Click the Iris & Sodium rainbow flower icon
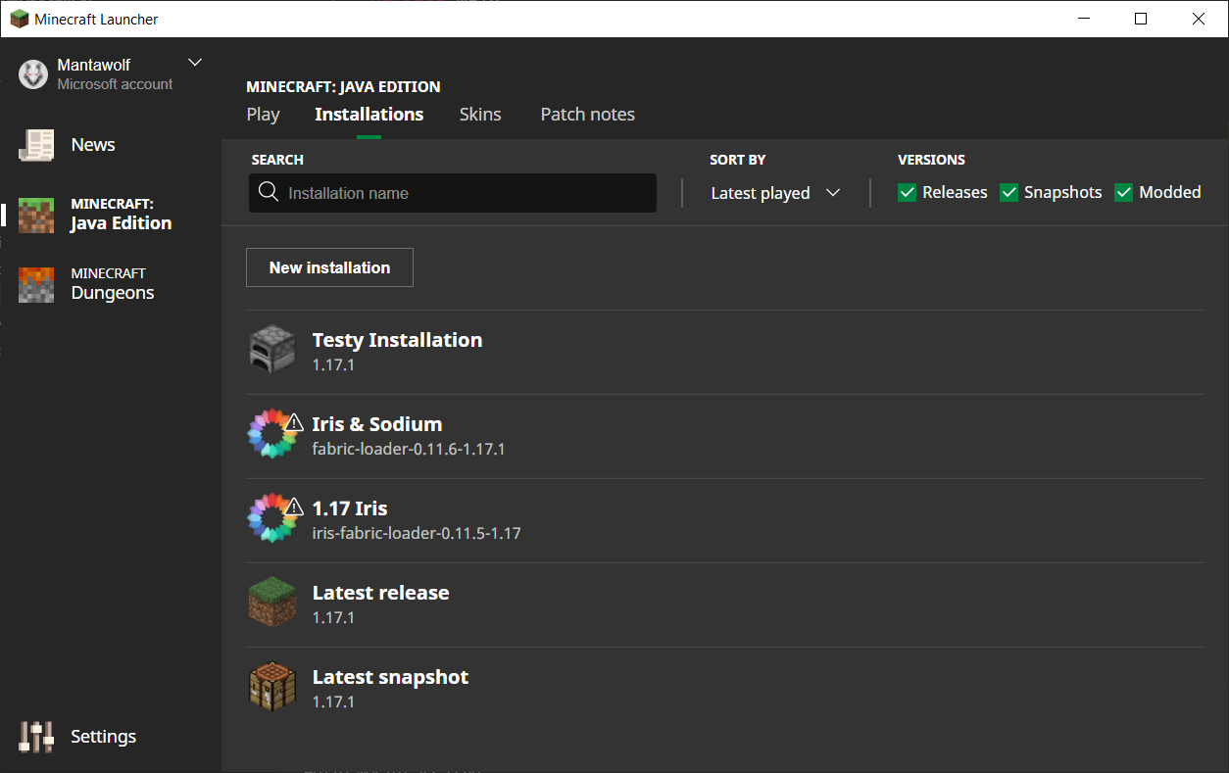This screenshot has height=773, width=1229. click(271, 434)
